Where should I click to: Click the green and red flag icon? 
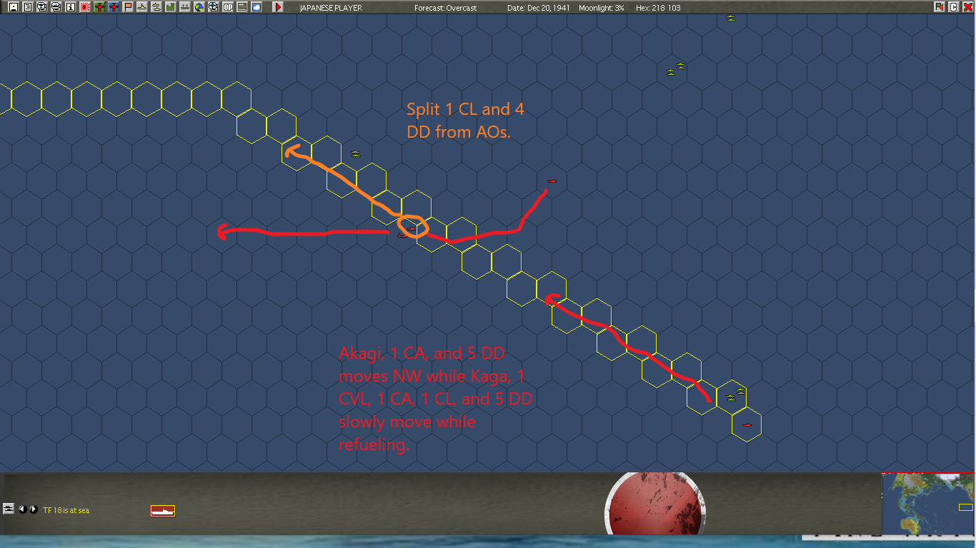[939, 7]
